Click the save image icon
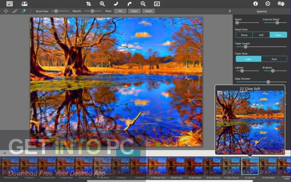 [x=24, y=3]
